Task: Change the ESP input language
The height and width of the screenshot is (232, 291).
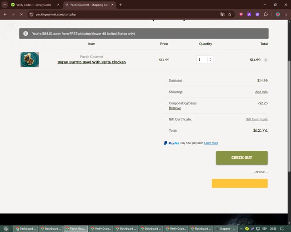Action: 265,229
